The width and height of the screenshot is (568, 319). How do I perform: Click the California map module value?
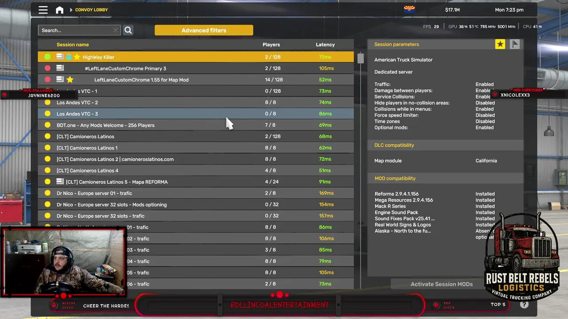click(x=486, y=161)
